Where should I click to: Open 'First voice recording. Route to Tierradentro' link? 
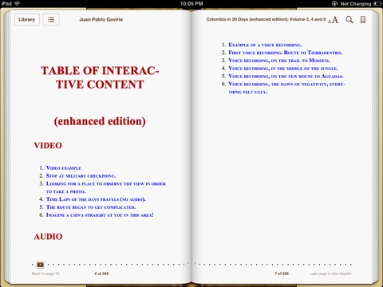click(285, 53)
